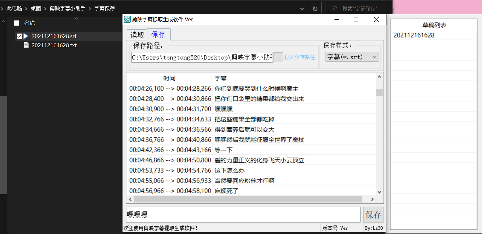Viewport: 482px width, 234px height.
Task: Click the By:Ls30 status entry
Action: click(374, 228)
